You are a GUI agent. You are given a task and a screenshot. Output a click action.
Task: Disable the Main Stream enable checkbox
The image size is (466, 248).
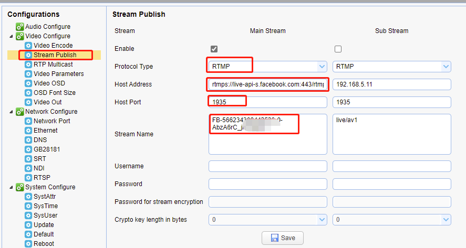point(214,49)
